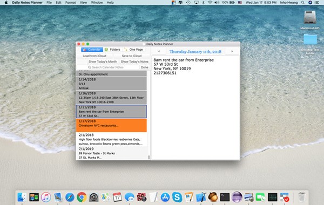
Task: Open Siri from menu bar
Action: tap(310, 3)
